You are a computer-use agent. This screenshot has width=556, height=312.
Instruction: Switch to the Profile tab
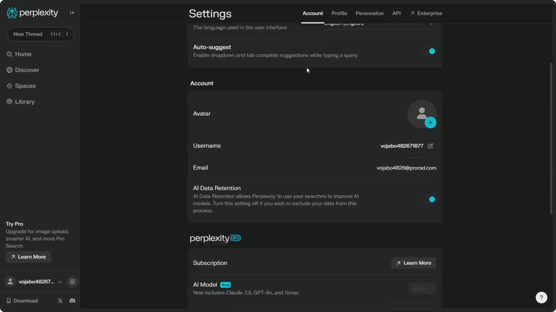point(339,13)
